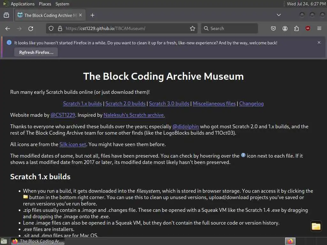
Task: Open the hamburger application menu
Action: 319,28
